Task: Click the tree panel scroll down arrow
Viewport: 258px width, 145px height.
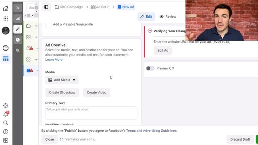Action: click(36, 11)
